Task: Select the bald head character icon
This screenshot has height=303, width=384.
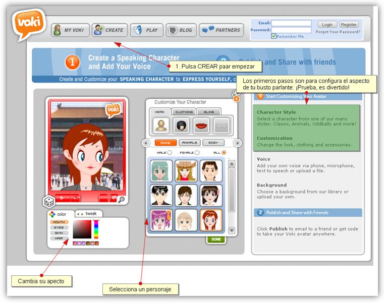Action: coord(161,126)
